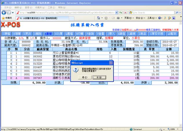The width and height of the screenshot is (183, 131).
Task: Expand the 安全(S) dropdown menu
Action: pyautogui.click(x=140, y=18)
